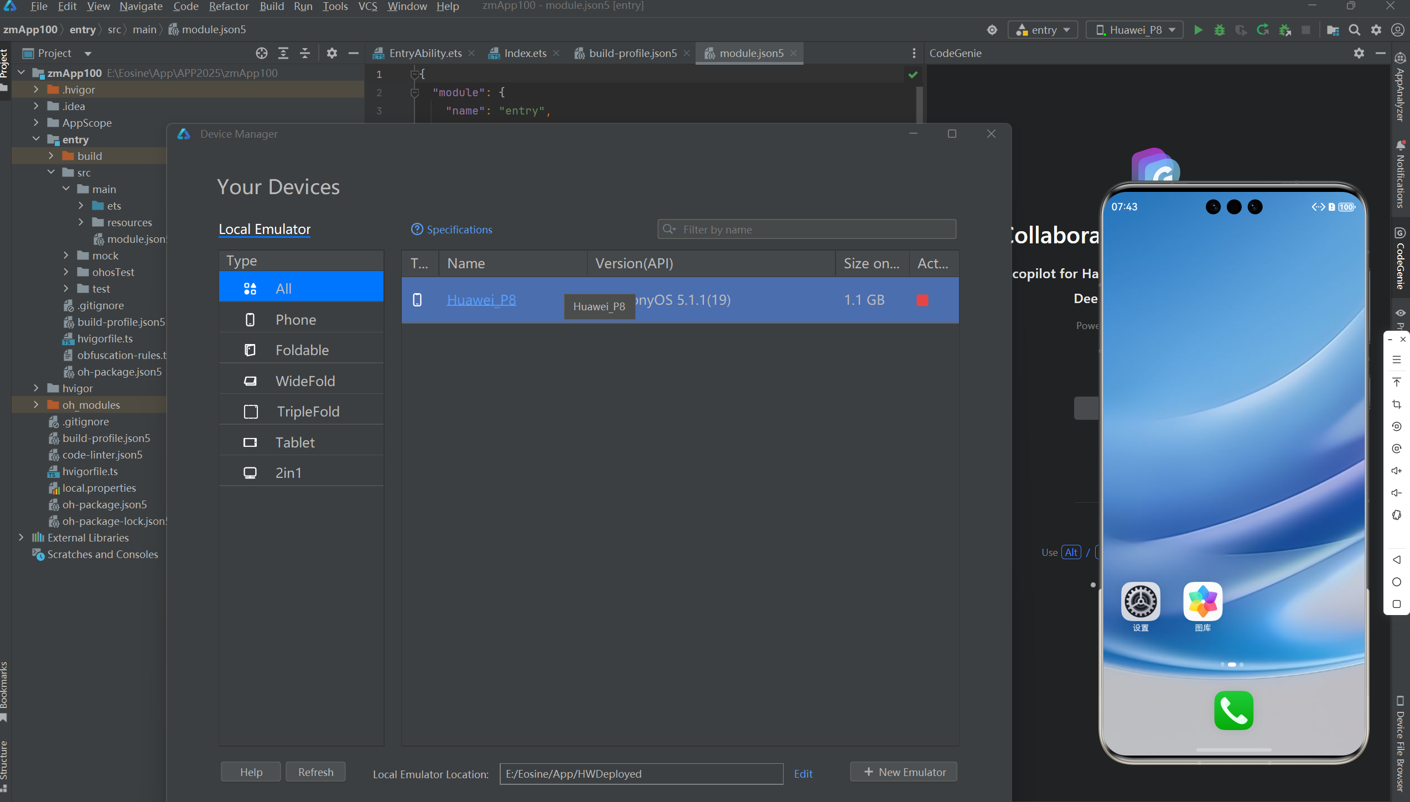This screenshot has height=802, width=1410.
Task: Click the New Emulator button
Action: pos(904,772)
